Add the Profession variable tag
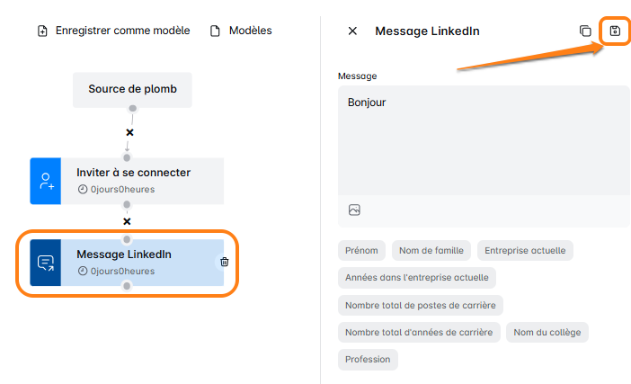 [368, 359]
